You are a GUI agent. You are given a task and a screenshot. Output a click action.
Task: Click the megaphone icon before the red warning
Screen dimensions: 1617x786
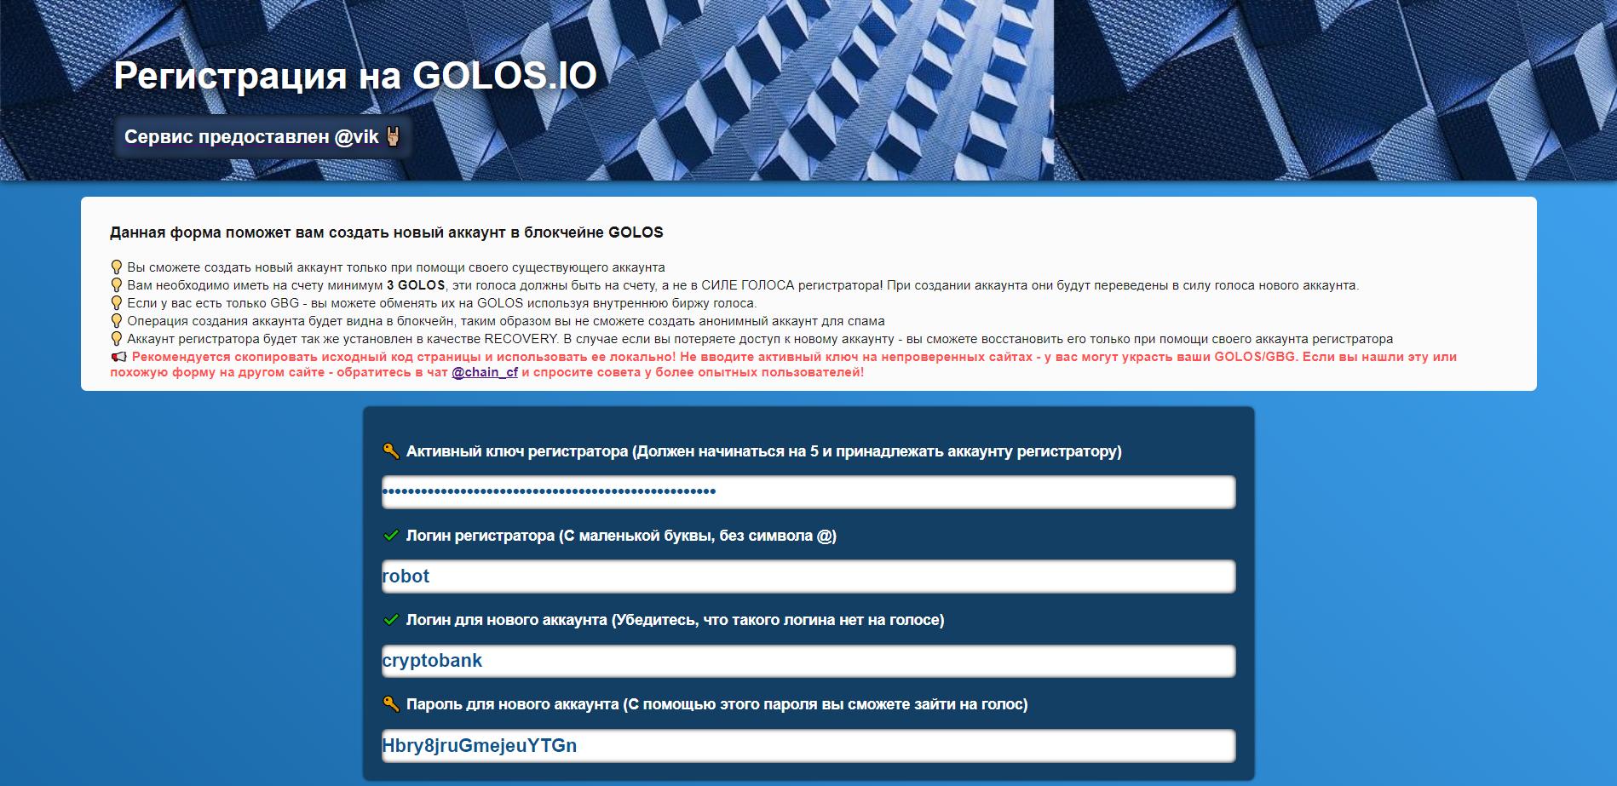(118, 357)
